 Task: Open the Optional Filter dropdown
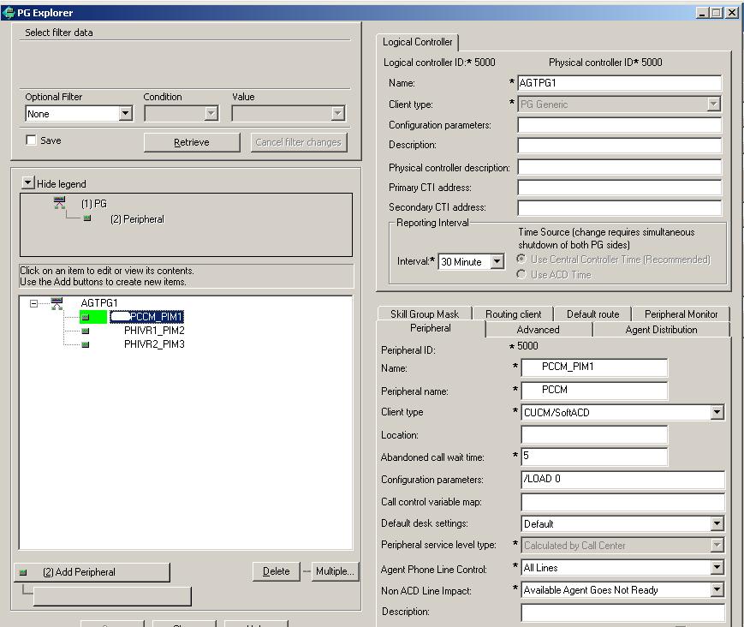[x=125, y=113]
